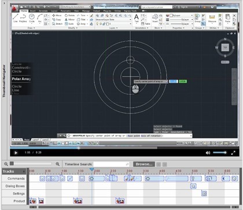Screen dimensions: 243x210
Task: Click the timeline horizontal scrollbar
Action: pos(135,207)
